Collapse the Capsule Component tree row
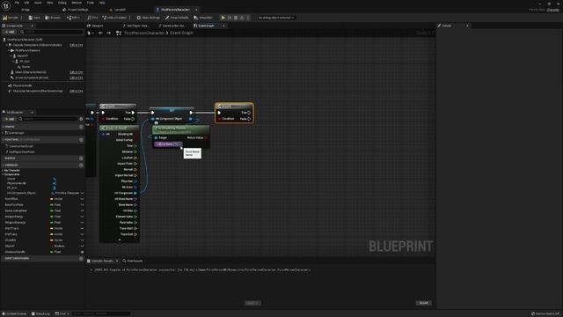563x317 pixels. (x=7, y=45)
